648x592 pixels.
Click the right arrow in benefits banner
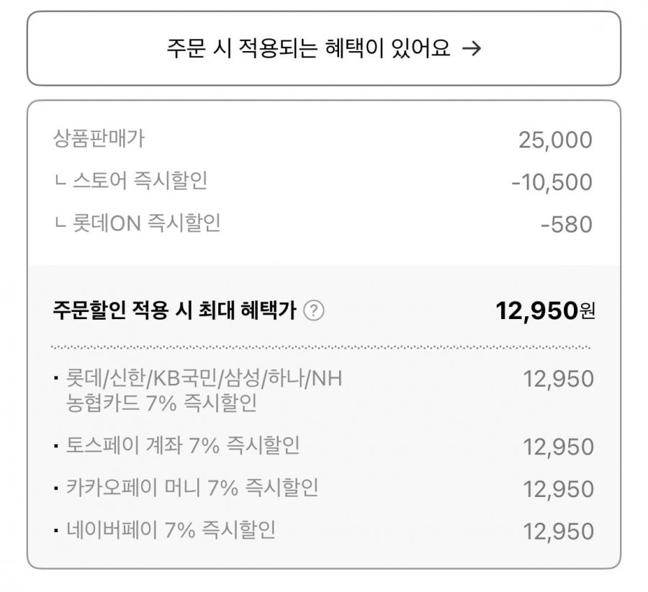(472, 48)
